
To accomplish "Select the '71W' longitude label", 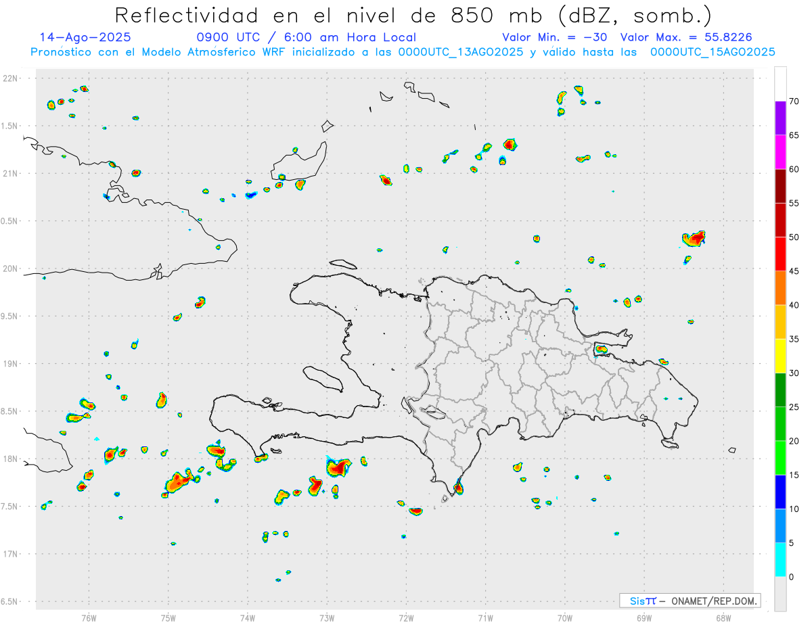I will click(x=485, y=618).
